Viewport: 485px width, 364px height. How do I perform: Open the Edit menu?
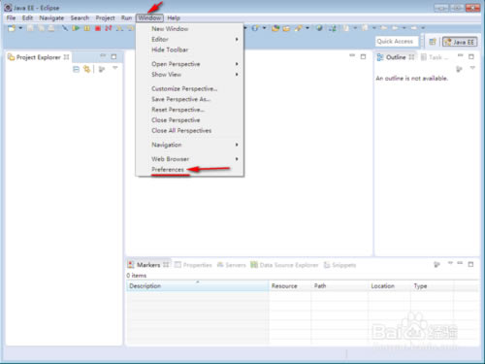27,17
